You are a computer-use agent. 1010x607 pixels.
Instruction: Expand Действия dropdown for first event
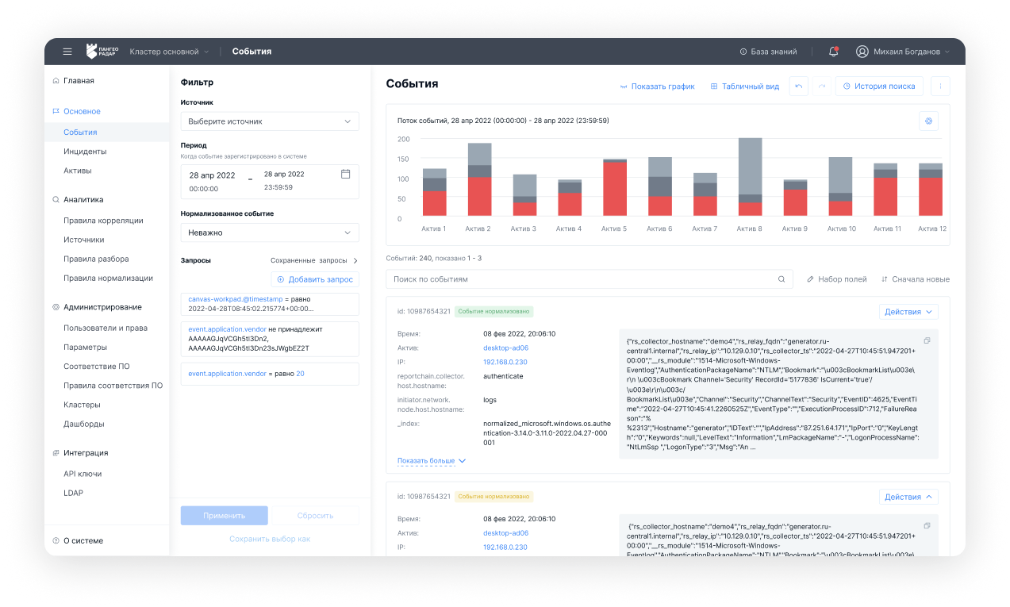[x=908, y=312]
